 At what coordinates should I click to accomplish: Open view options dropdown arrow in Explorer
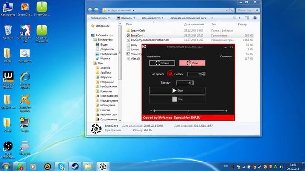tap(239, 18)
